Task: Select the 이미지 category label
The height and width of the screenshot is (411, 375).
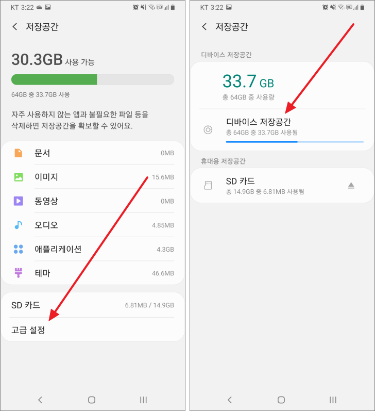Action: point(46,177)
